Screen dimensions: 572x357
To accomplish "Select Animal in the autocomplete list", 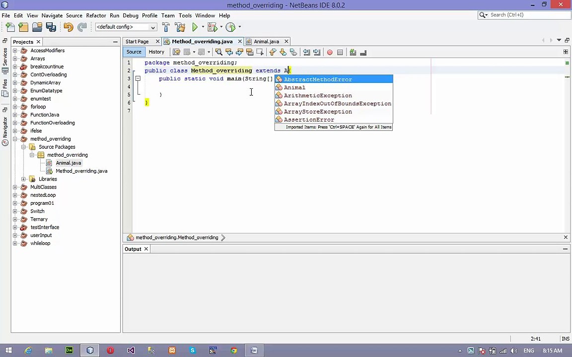I will pyautogui.click(x=334, y=87).
